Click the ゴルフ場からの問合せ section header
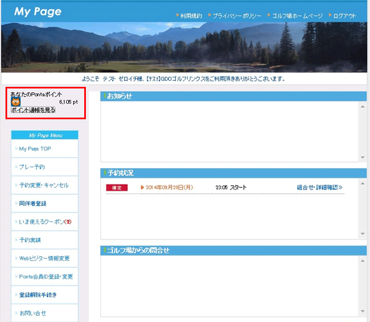 (233, 251)
